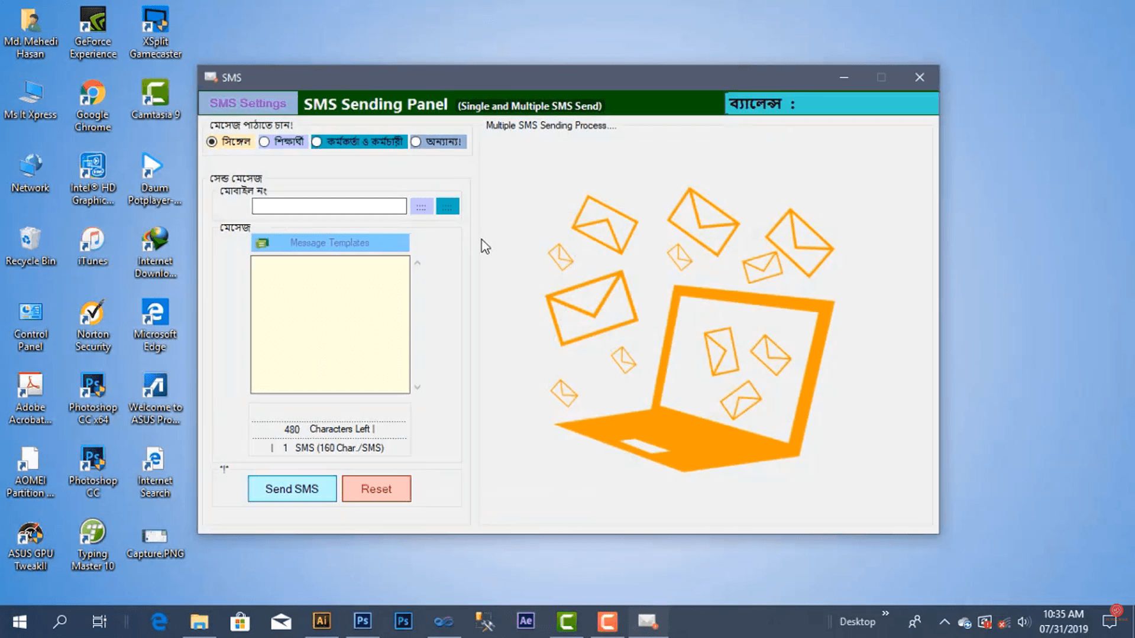Viewport: 1135px width, 638px height.
Task: Click the teal dotted button beside mobile field
Action: pos(448,206)
